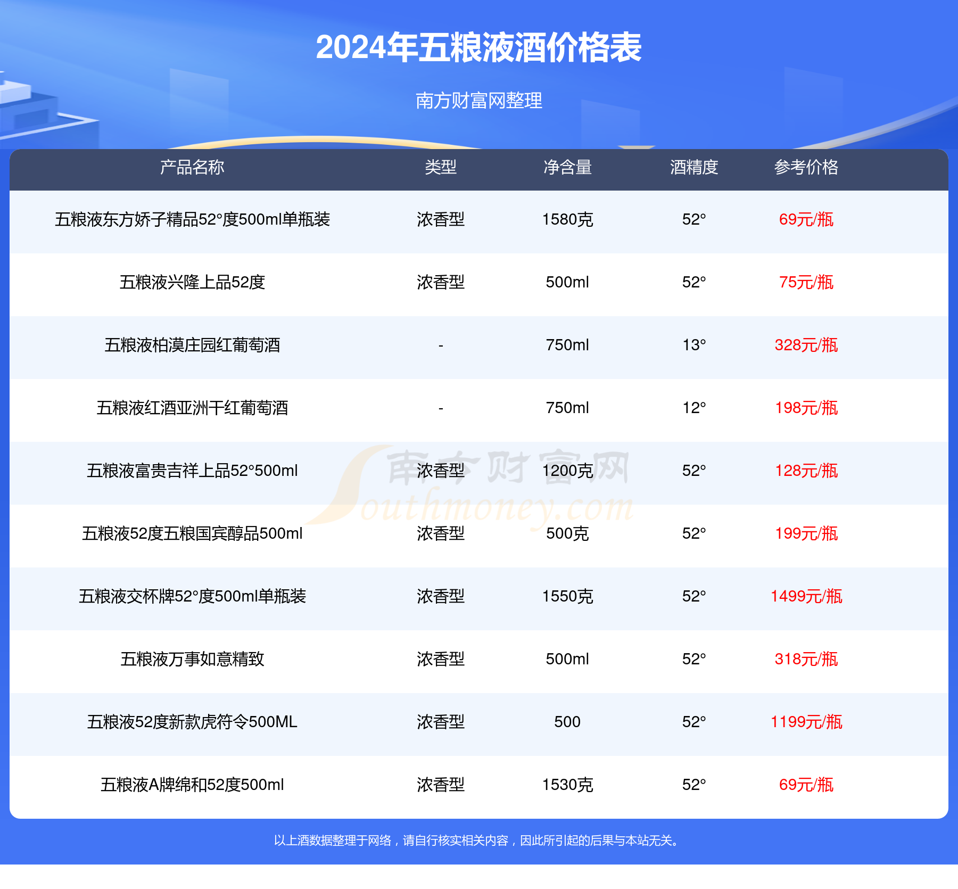Viewport: 958px width, 889px height.
Task: Select the 五粮液兴隆上品52度 product name
Action: tap(192, 282)
